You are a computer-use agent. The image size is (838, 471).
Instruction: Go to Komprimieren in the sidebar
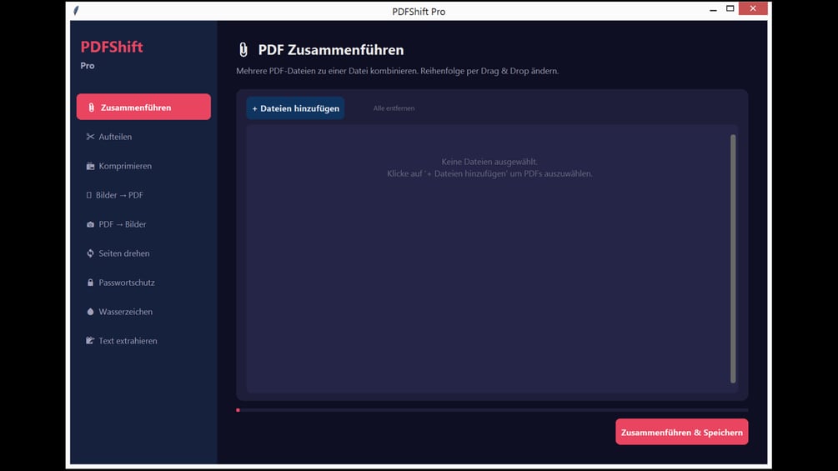tap(143, 166)
